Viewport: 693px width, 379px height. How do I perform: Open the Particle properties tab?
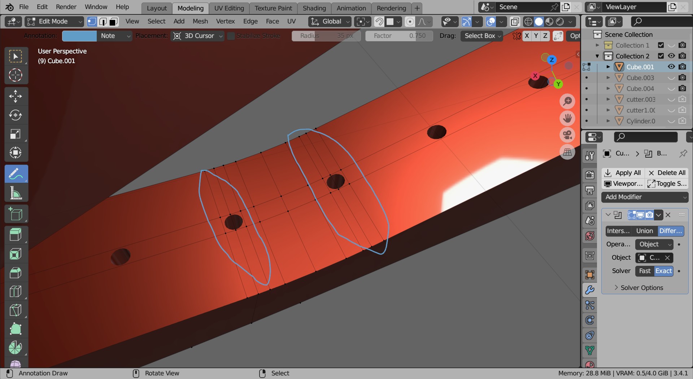coord(590,305)
